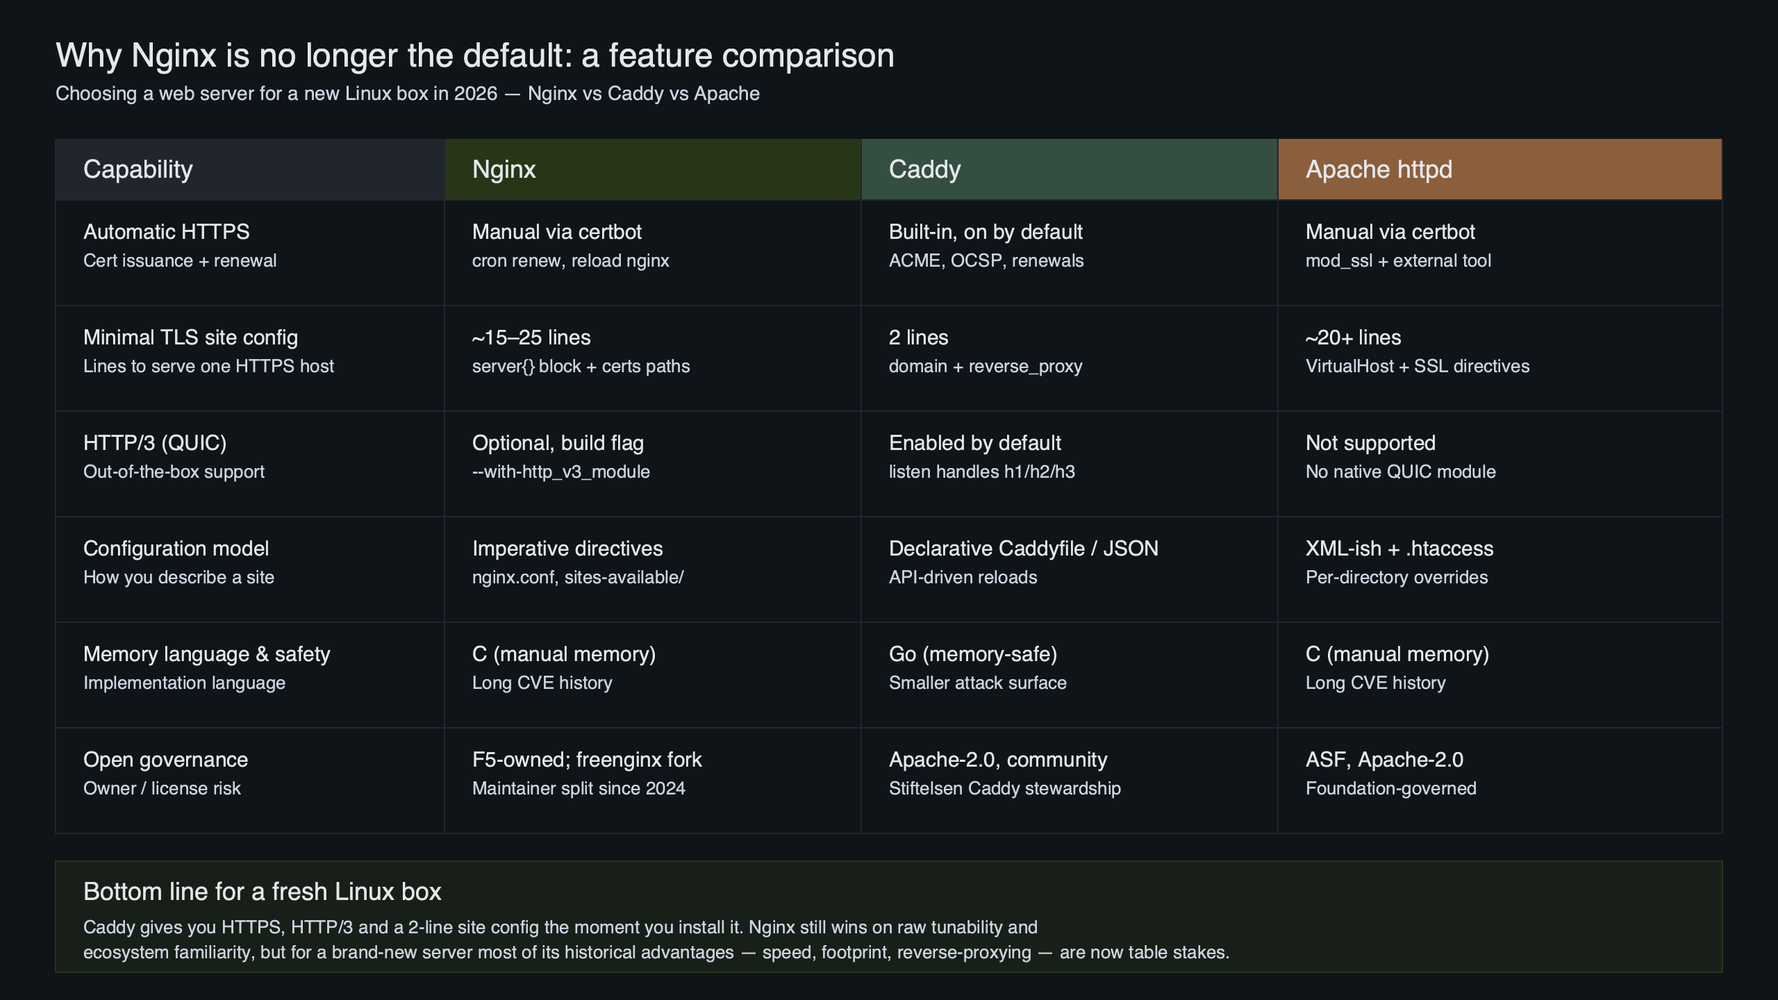Viewport: 1778px width, 1000px height.
Task: Click the 'Apache httpd' column header
Action: (x=1500, y=169)
